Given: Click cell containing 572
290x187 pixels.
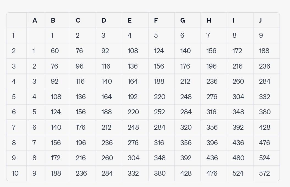Looking at the screenshot, I should pyautogui.click(x=266, y=173).
